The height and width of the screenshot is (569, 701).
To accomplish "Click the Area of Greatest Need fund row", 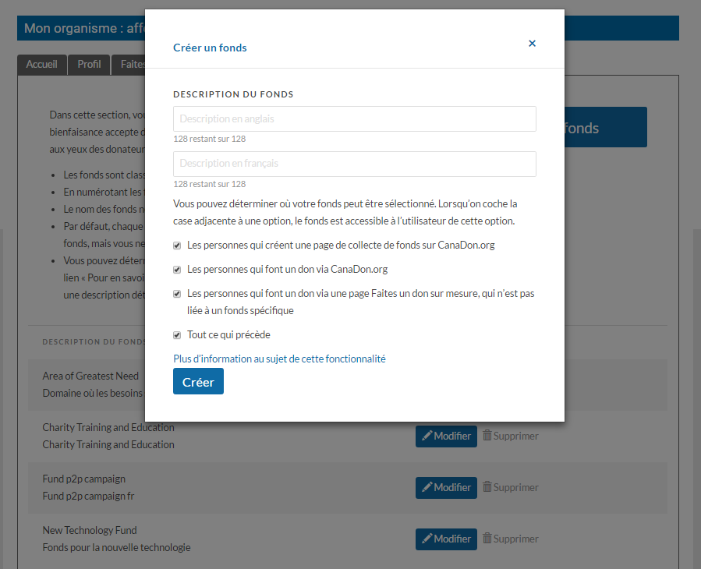I will click(x=92, y=384).
